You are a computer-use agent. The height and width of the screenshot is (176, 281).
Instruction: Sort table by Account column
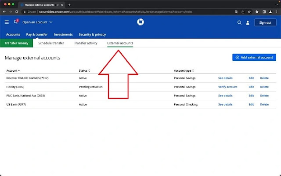click(x=13, y=70)
